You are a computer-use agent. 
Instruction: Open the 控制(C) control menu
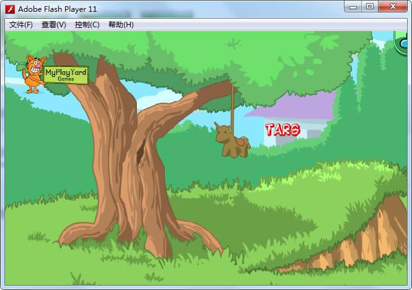tap(87, 25)
